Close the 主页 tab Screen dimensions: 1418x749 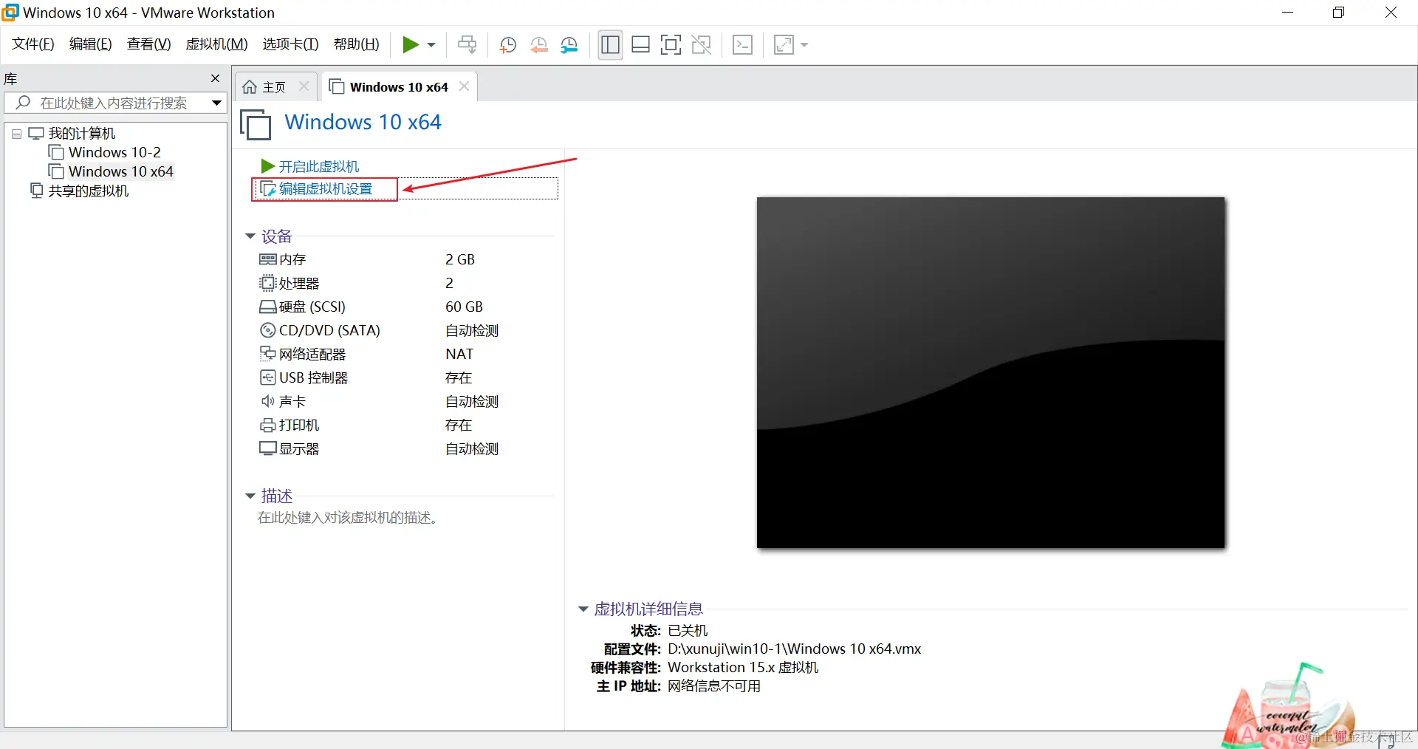pos(304,86)
